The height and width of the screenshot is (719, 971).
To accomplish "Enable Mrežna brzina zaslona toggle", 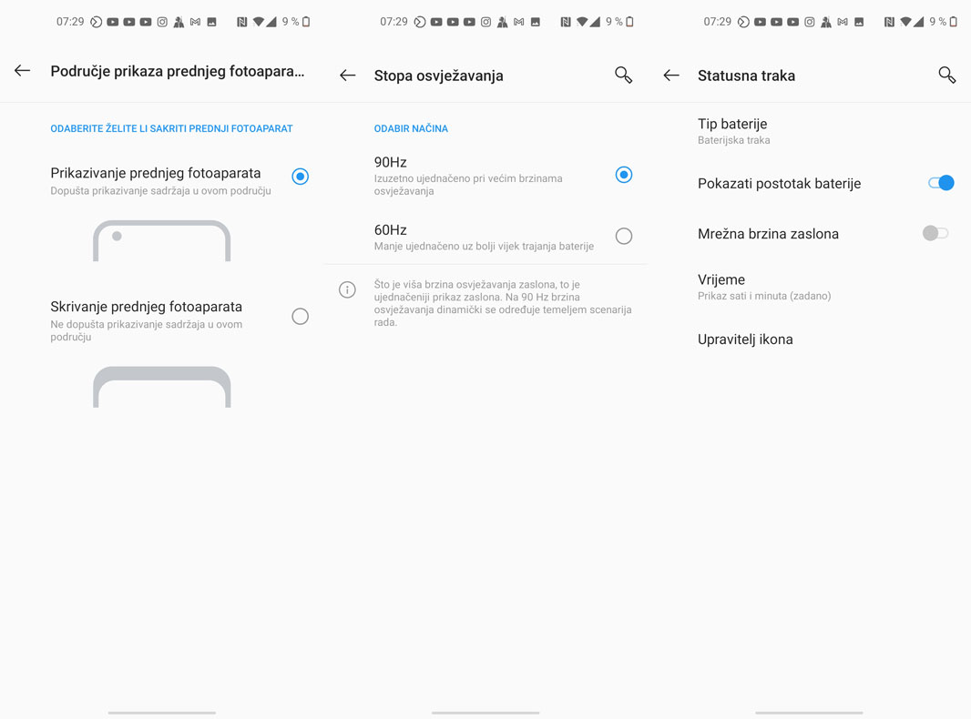I will pos(935,233).
